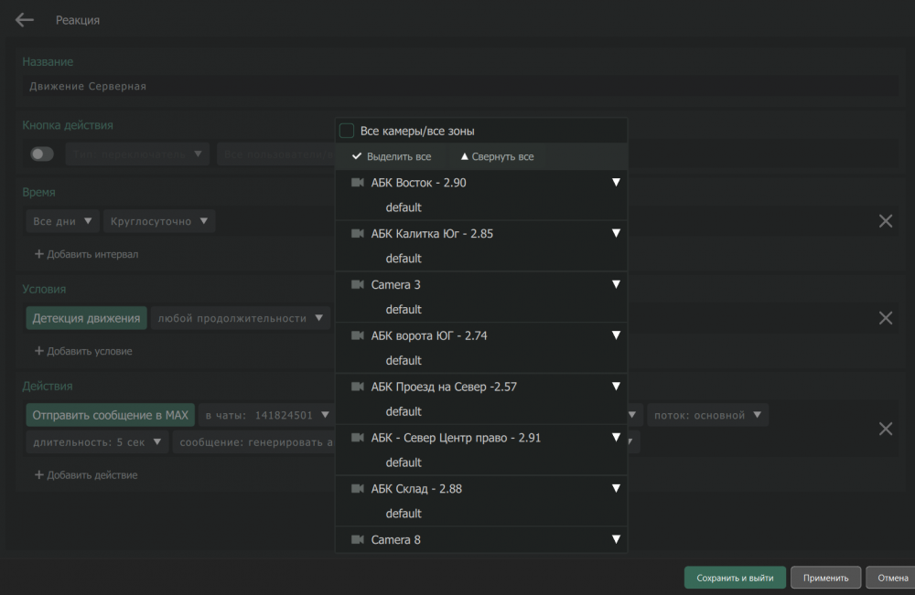Click Добавить действие link
915x595 pixels.
click(86, 475)
